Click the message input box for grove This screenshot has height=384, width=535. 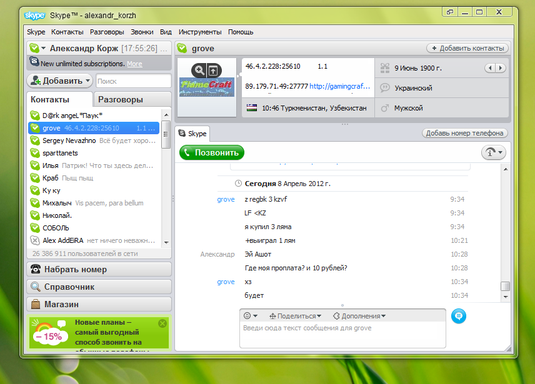(342, 335)
